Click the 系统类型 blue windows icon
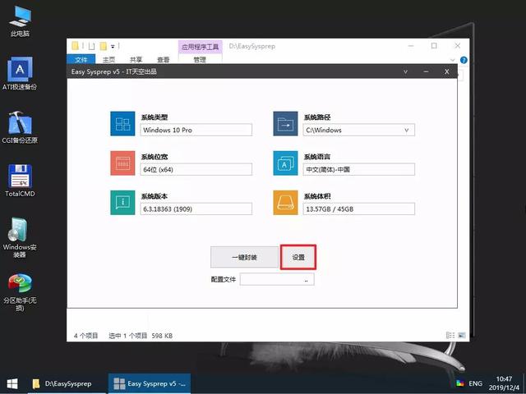Image resolution: width=526 pixels, height=394 pixels. pyautogui.click(x=122, y=124)
